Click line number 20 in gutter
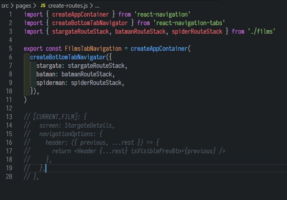Viewport: 287px width, 200px height. pyautogui.click(x=9, y=177)
